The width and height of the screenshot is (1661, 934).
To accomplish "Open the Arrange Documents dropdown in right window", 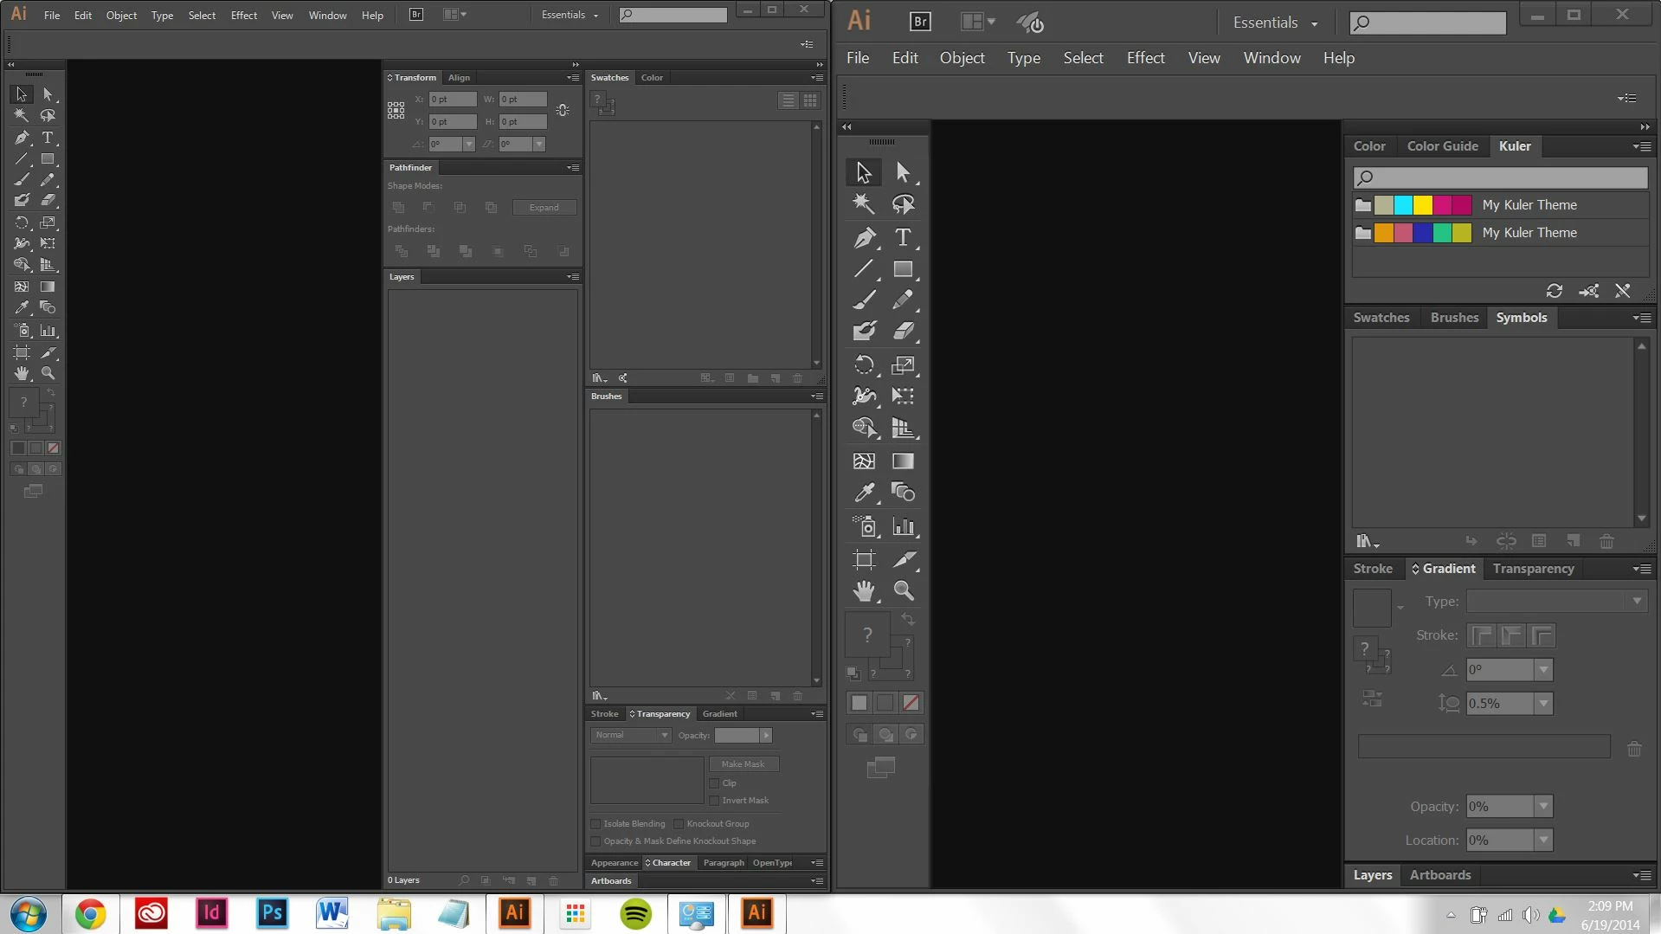I will 977,22.
